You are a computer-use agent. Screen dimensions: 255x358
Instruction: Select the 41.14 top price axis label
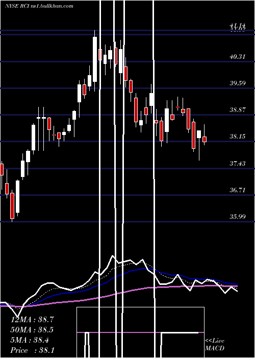tap(238, 26)
